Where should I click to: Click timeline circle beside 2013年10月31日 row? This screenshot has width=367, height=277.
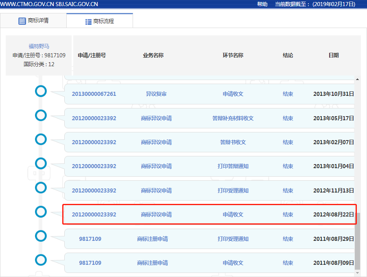[x=41, y=91]
